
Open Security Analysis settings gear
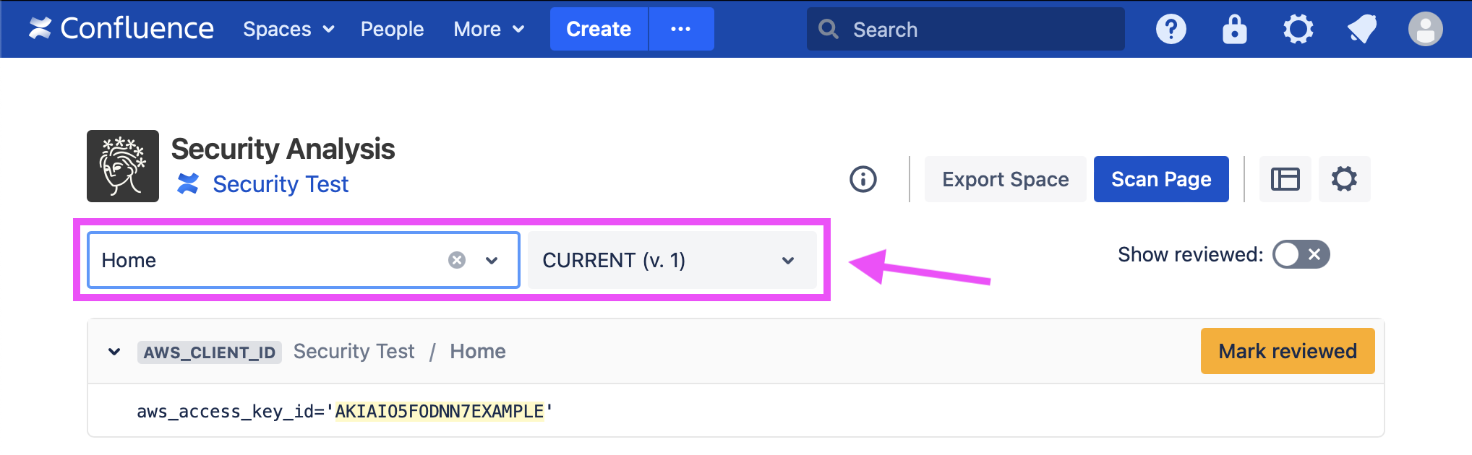(1344, 179)
